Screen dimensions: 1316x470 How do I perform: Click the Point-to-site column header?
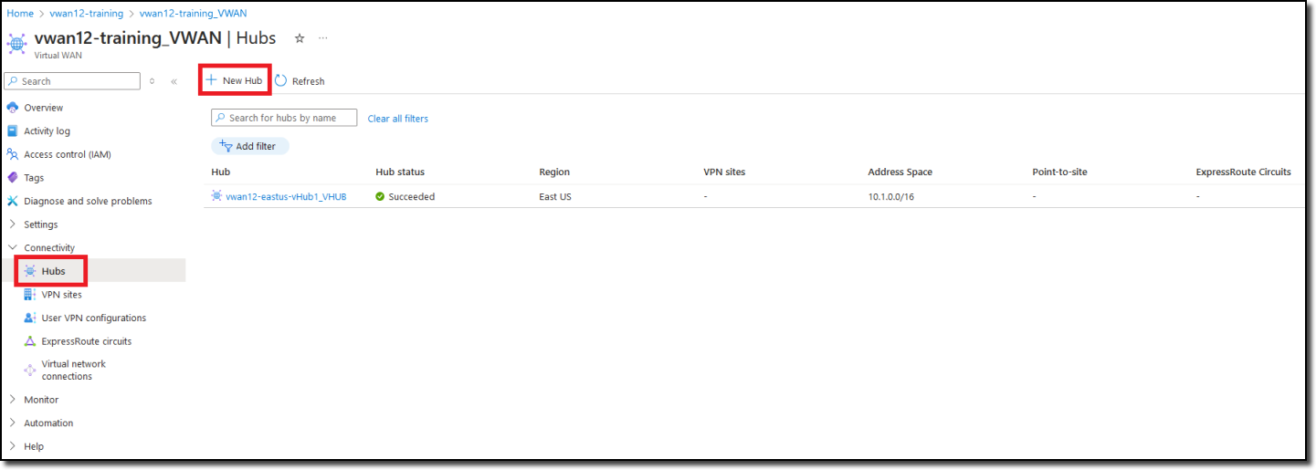click(1059, 172)
